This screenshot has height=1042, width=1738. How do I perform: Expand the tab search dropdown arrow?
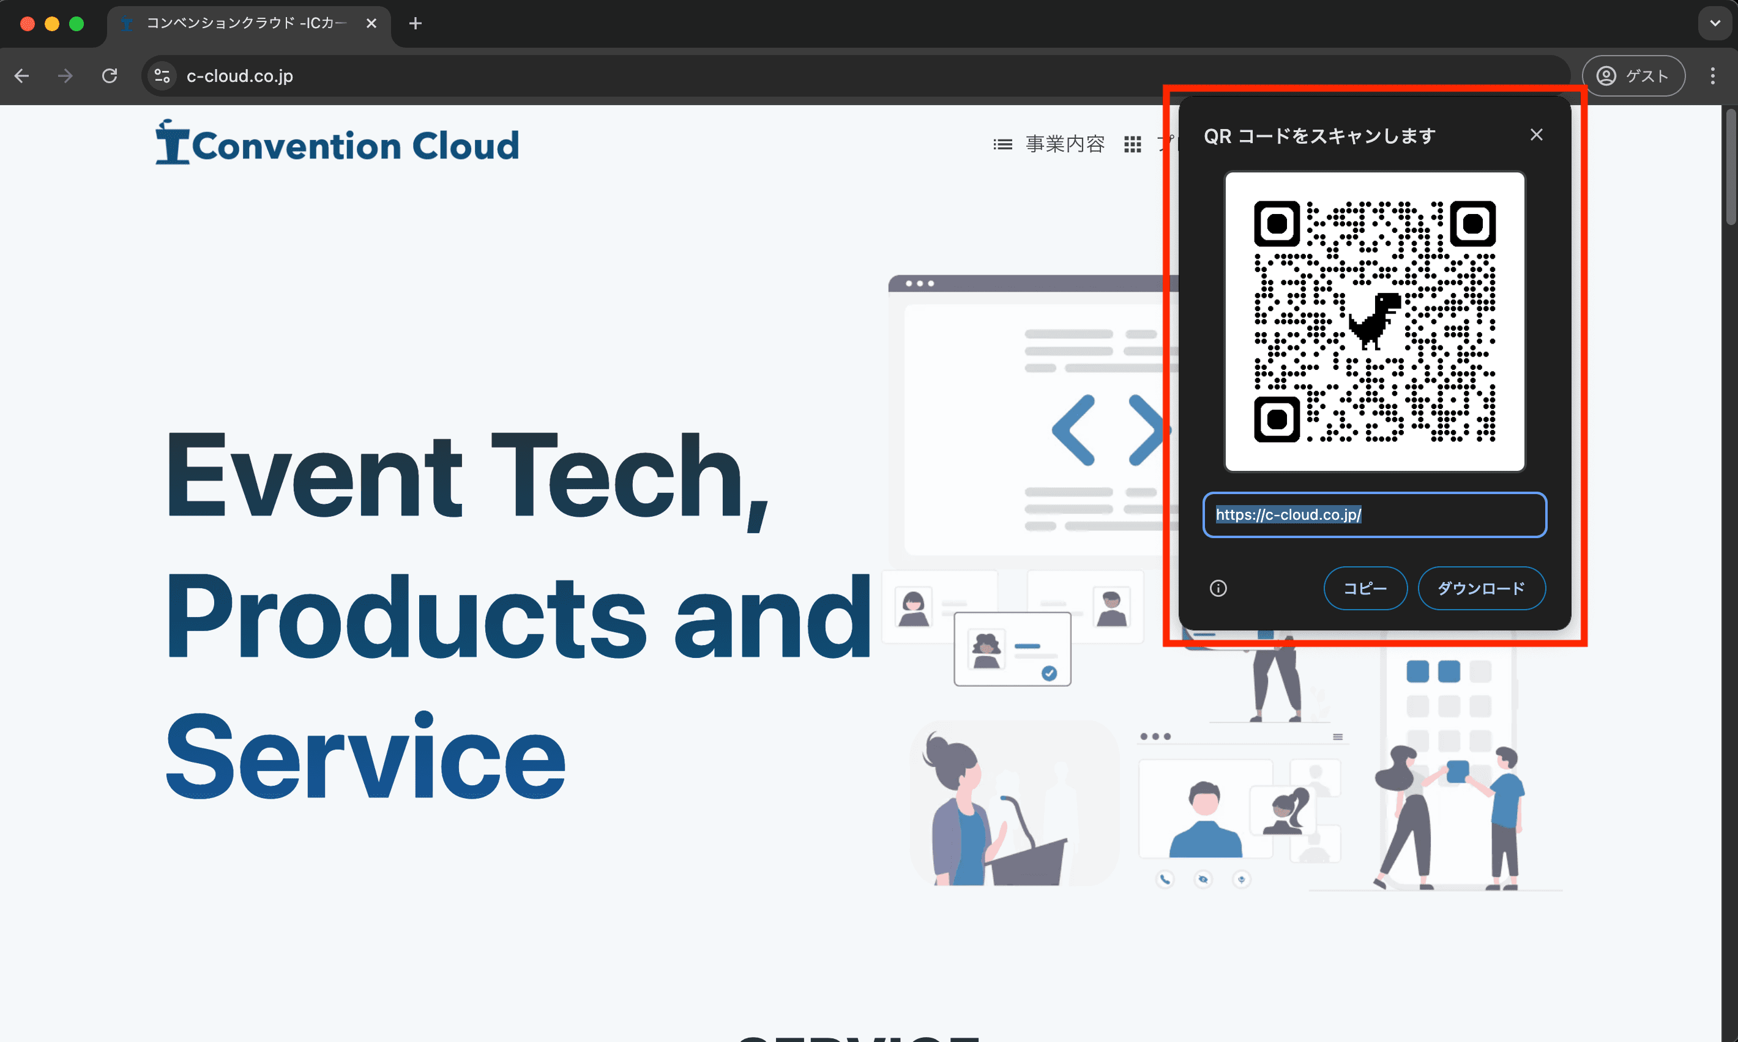1715,24
